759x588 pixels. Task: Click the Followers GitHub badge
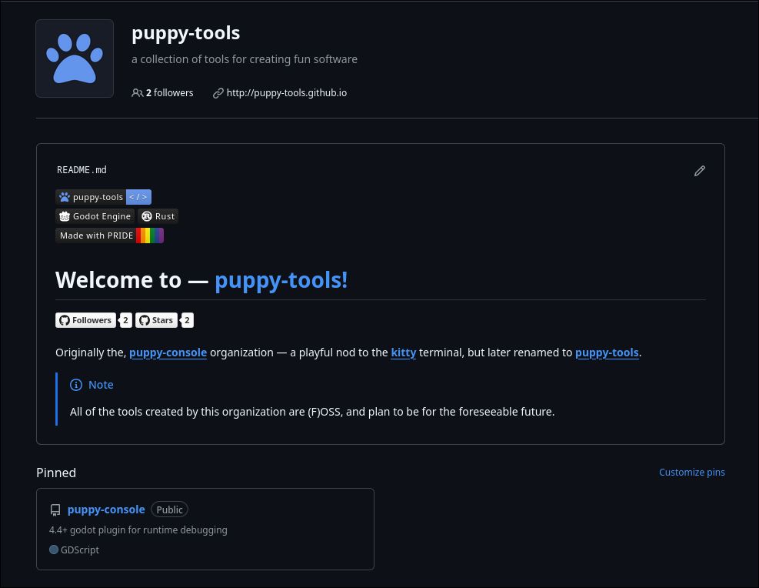[x=85, y=320]
